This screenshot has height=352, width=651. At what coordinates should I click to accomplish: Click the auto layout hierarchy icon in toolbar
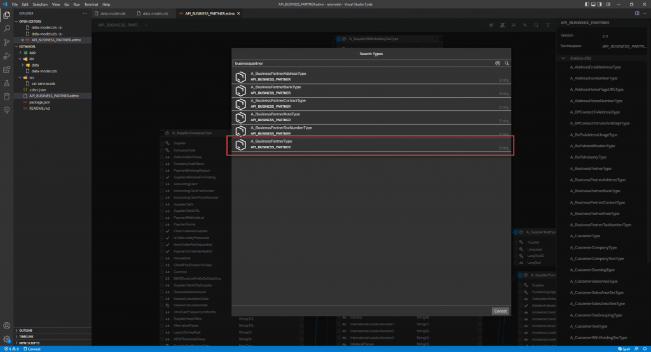click(502, 25)
